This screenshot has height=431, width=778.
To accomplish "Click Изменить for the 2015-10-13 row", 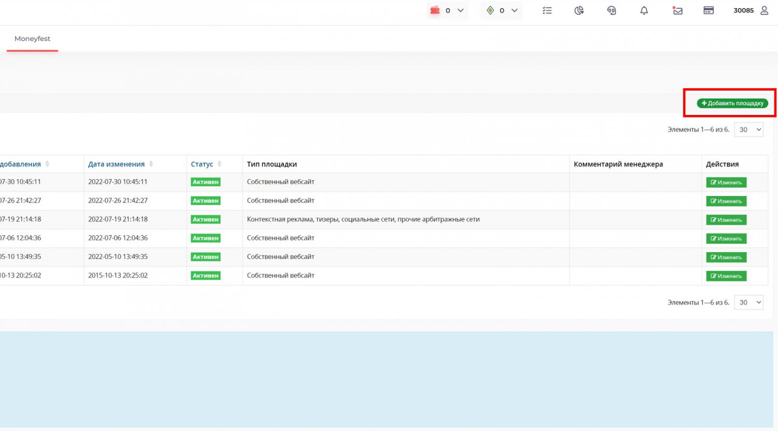I will click(726, 276).
